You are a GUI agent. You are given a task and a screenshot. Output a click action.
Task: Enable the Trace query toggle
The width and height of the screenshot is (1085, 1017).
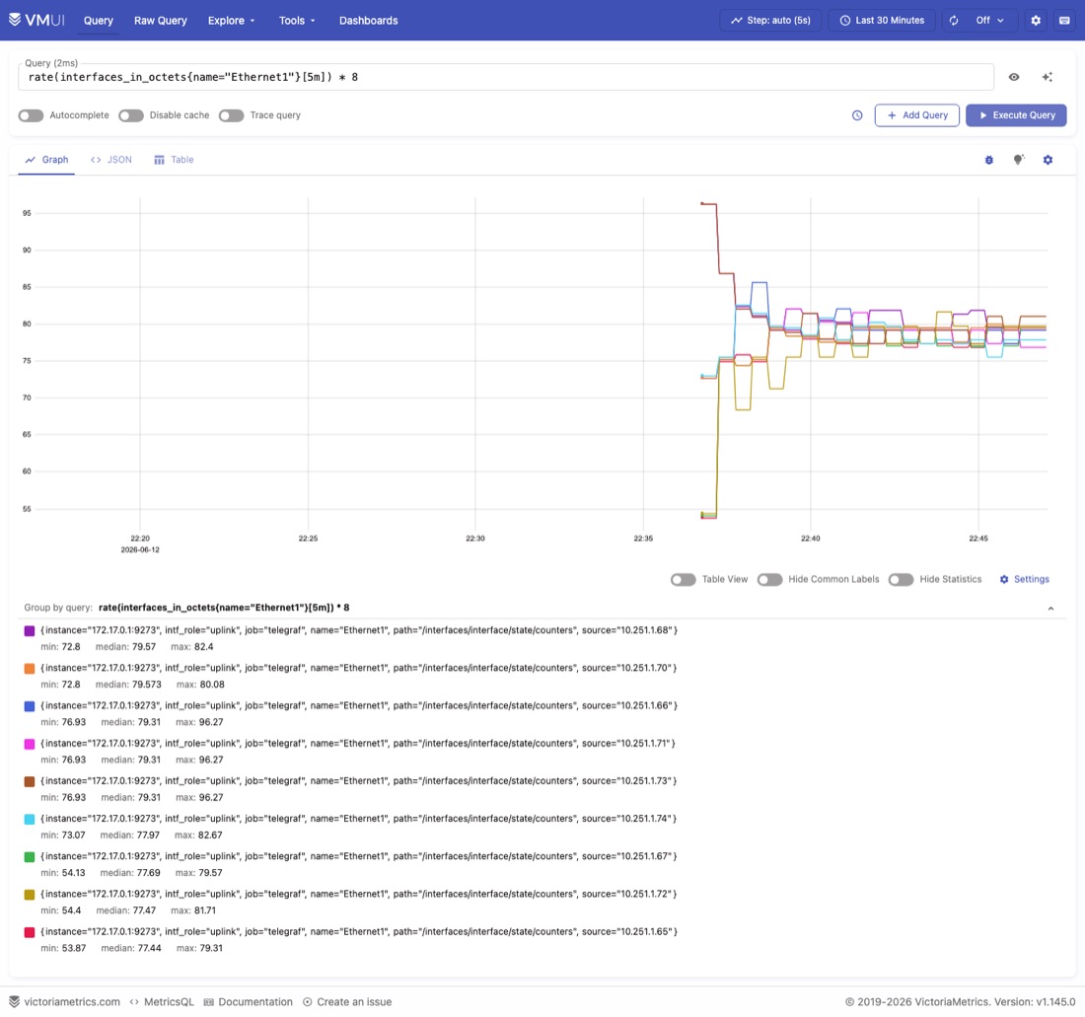point(231,115)
